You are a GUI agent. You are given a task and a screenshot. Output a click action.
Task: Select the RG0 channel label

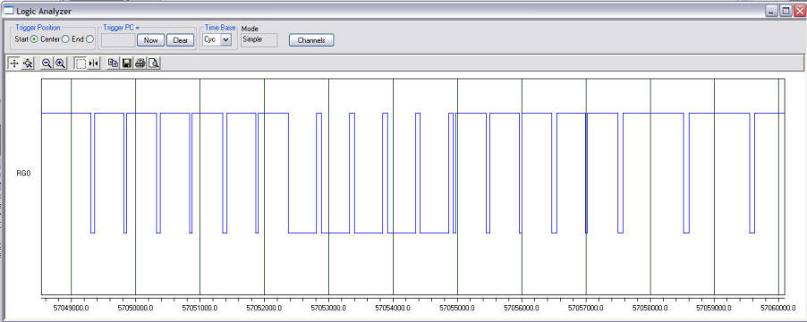(x=23, y=174)
